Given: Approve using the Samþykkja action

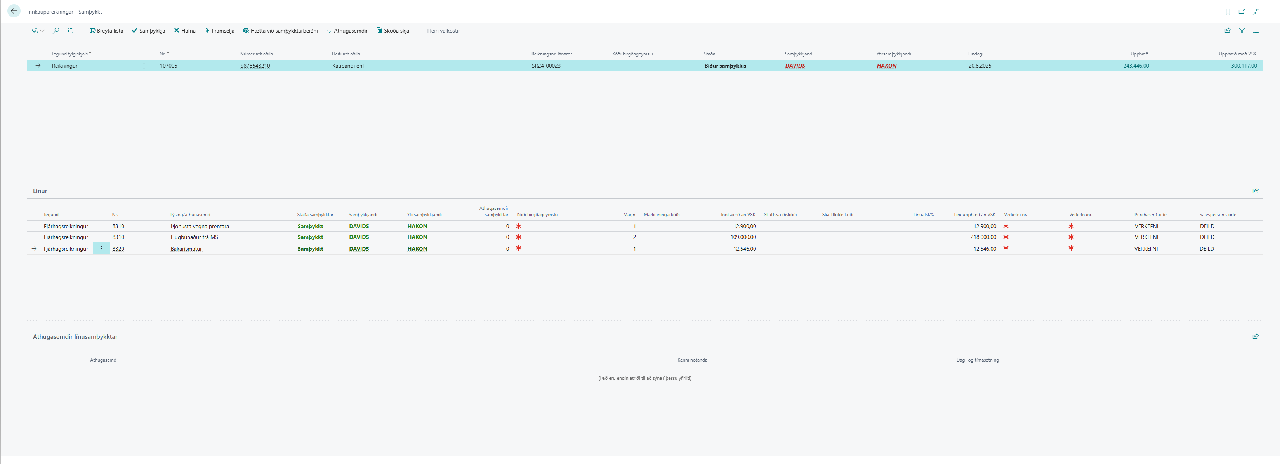Looking at the screenshot, I should [x=148, y=31].
